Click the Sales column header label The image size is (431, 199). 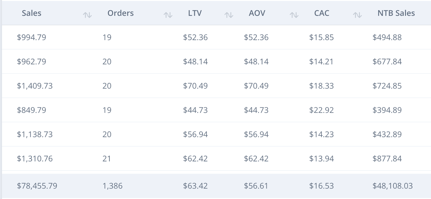(32, 13)
